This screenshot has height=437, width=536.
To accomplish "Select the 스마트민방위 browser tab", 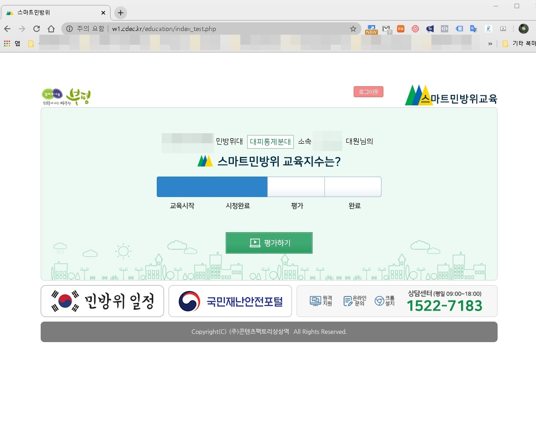I will [56, 13].
